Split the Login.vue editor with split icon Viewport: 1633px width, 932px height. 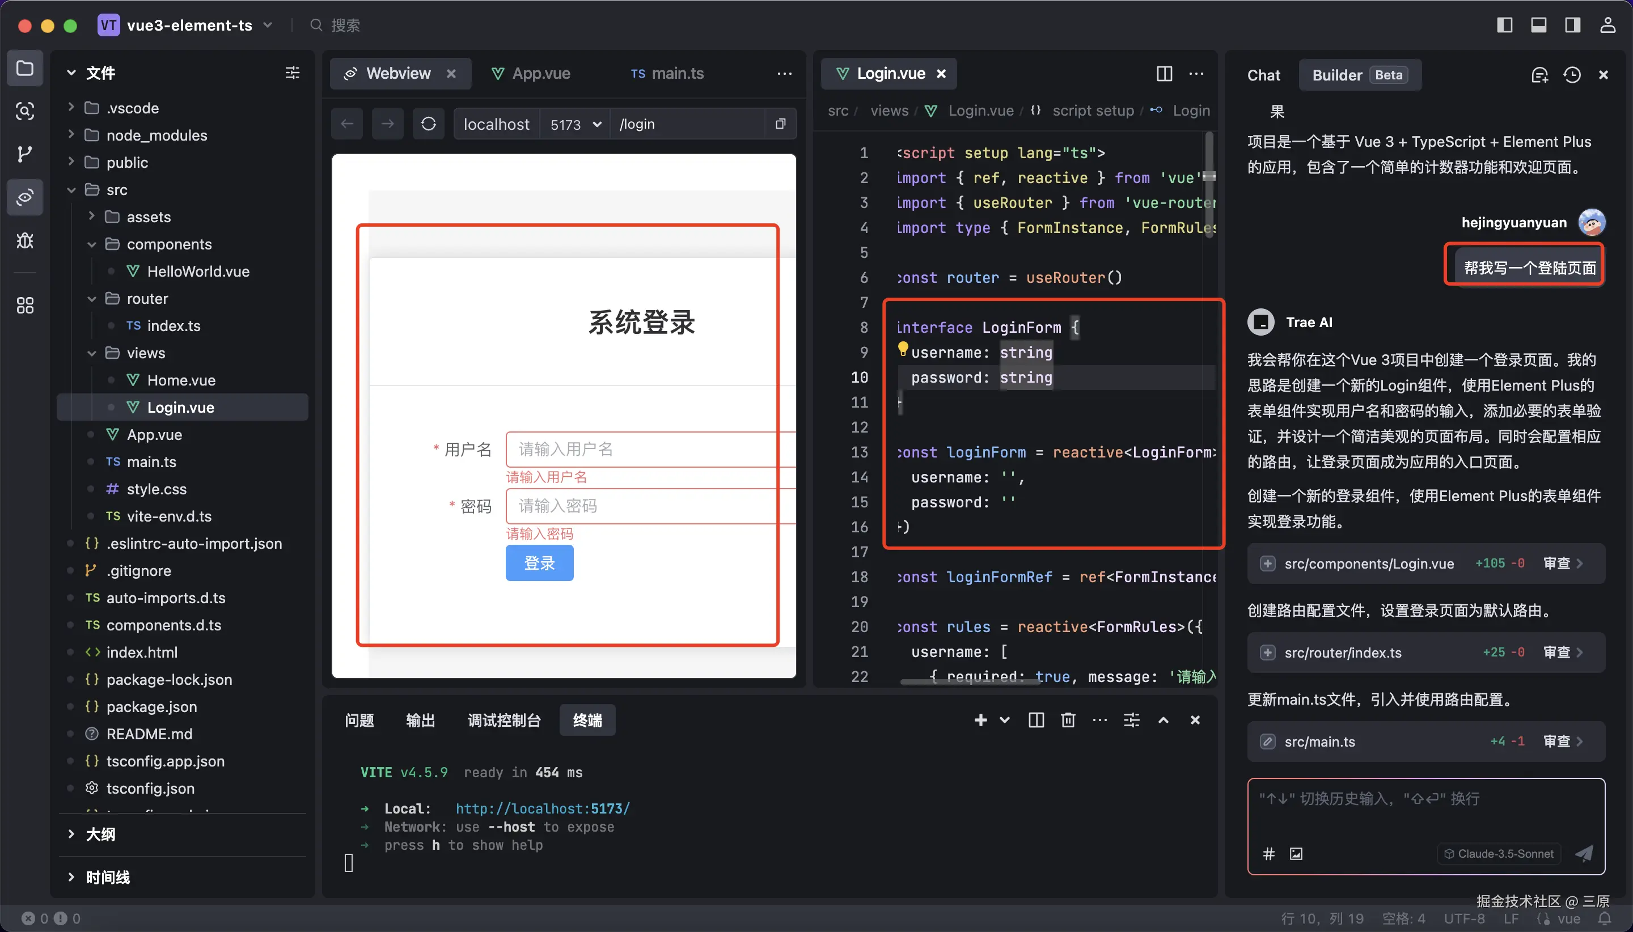tap(1165, 74)
